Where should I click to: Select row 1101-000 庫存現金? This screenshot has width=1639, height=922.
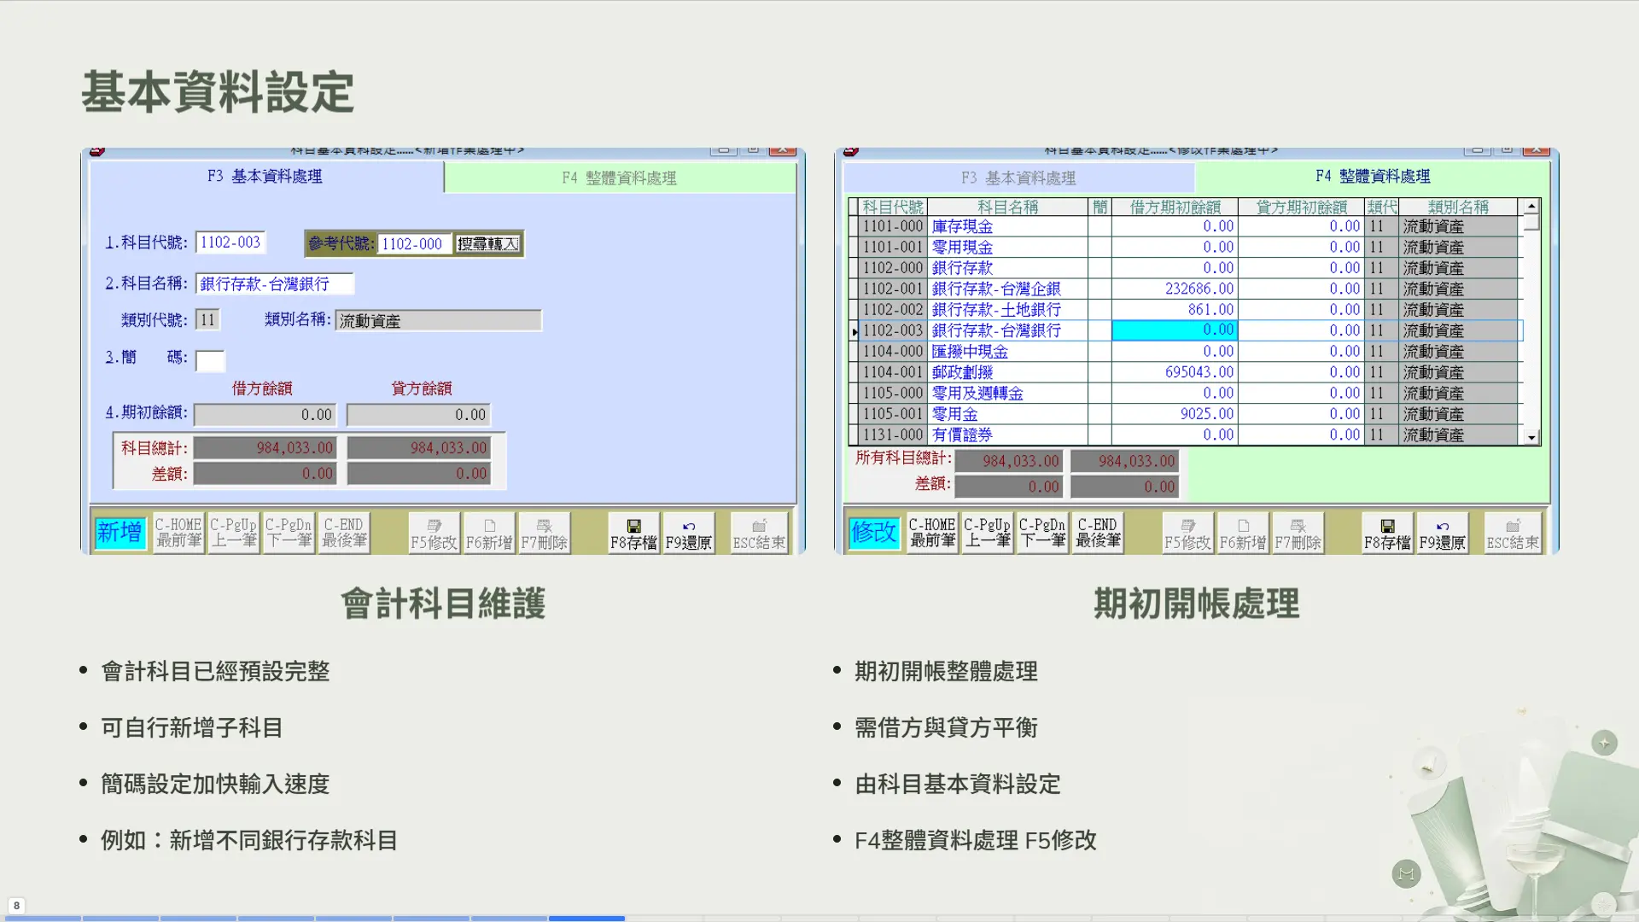click(1186, 226)
